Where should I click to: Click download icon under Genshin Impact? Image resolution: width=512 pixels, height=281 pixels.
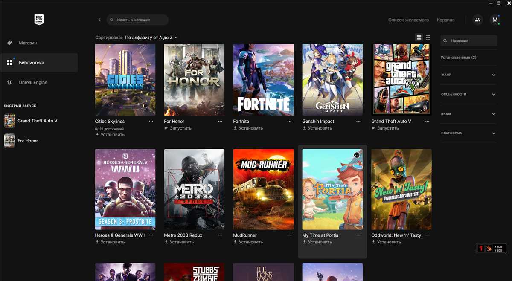304,128
